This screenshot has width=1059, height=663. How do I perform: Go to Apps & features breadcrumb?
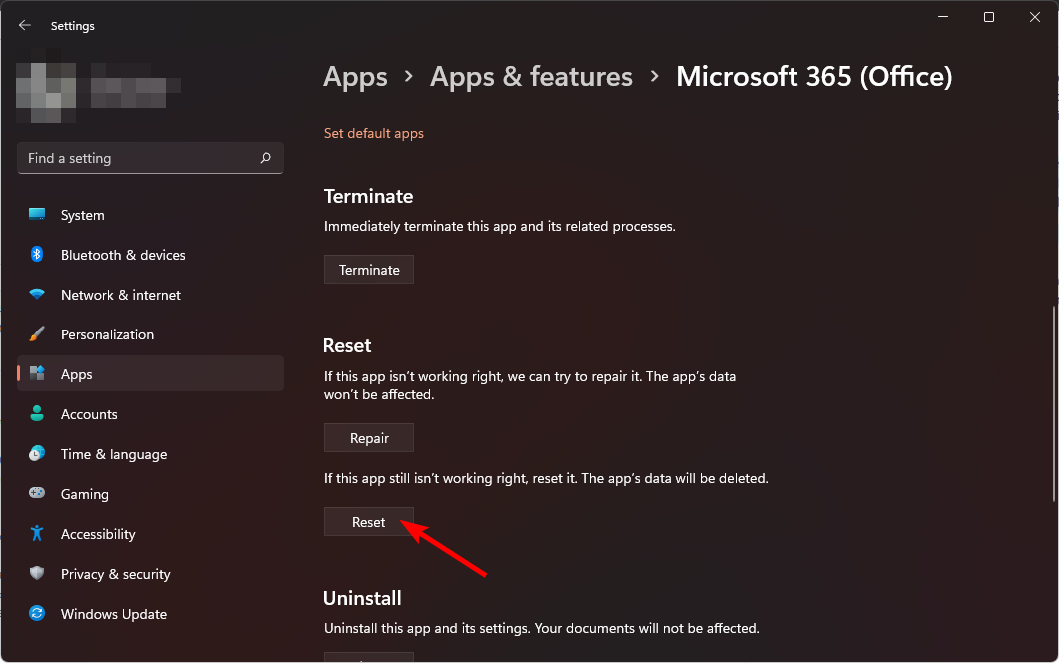coord(532,76)
